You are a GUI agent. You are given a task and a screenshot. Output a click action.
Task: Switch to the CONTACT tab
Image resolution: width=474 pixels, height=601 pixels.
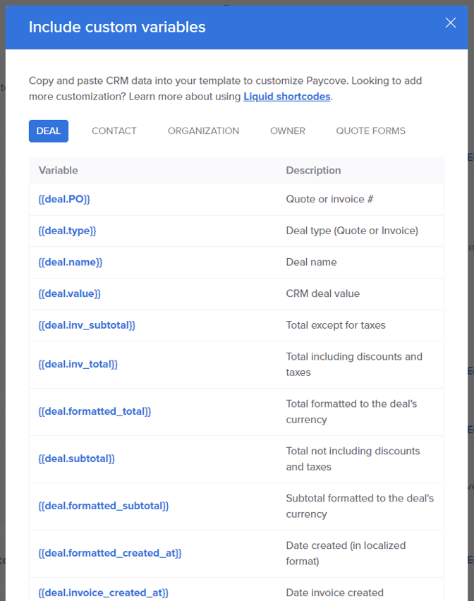114,131
